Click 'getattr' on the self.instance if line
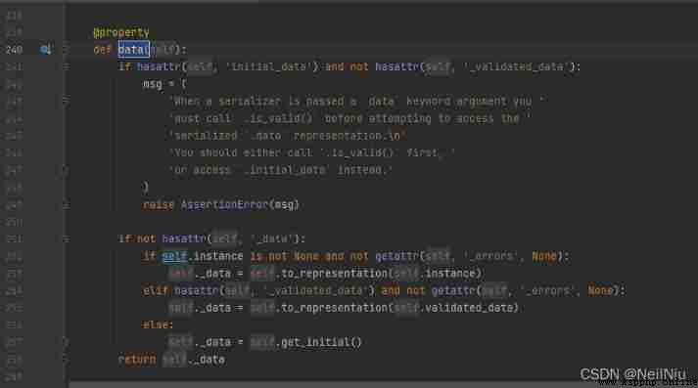The width and height of the screenshot is (698, 388). (x=396, y=256)
